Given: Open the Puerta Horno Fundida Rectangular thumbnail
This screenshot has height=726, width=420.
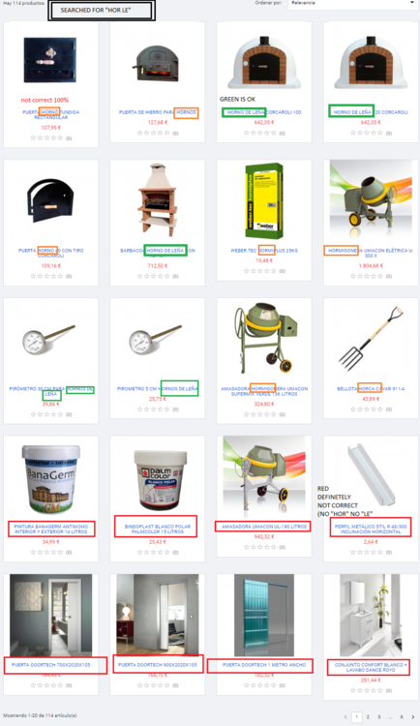Looking at the screenshot, I should point(50,60).
